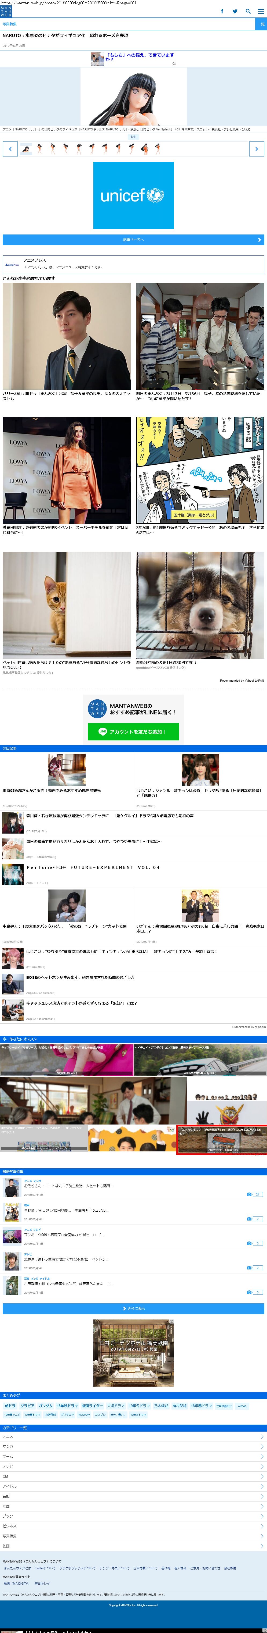Click the unicef banner advertisement

pos(134,195)
